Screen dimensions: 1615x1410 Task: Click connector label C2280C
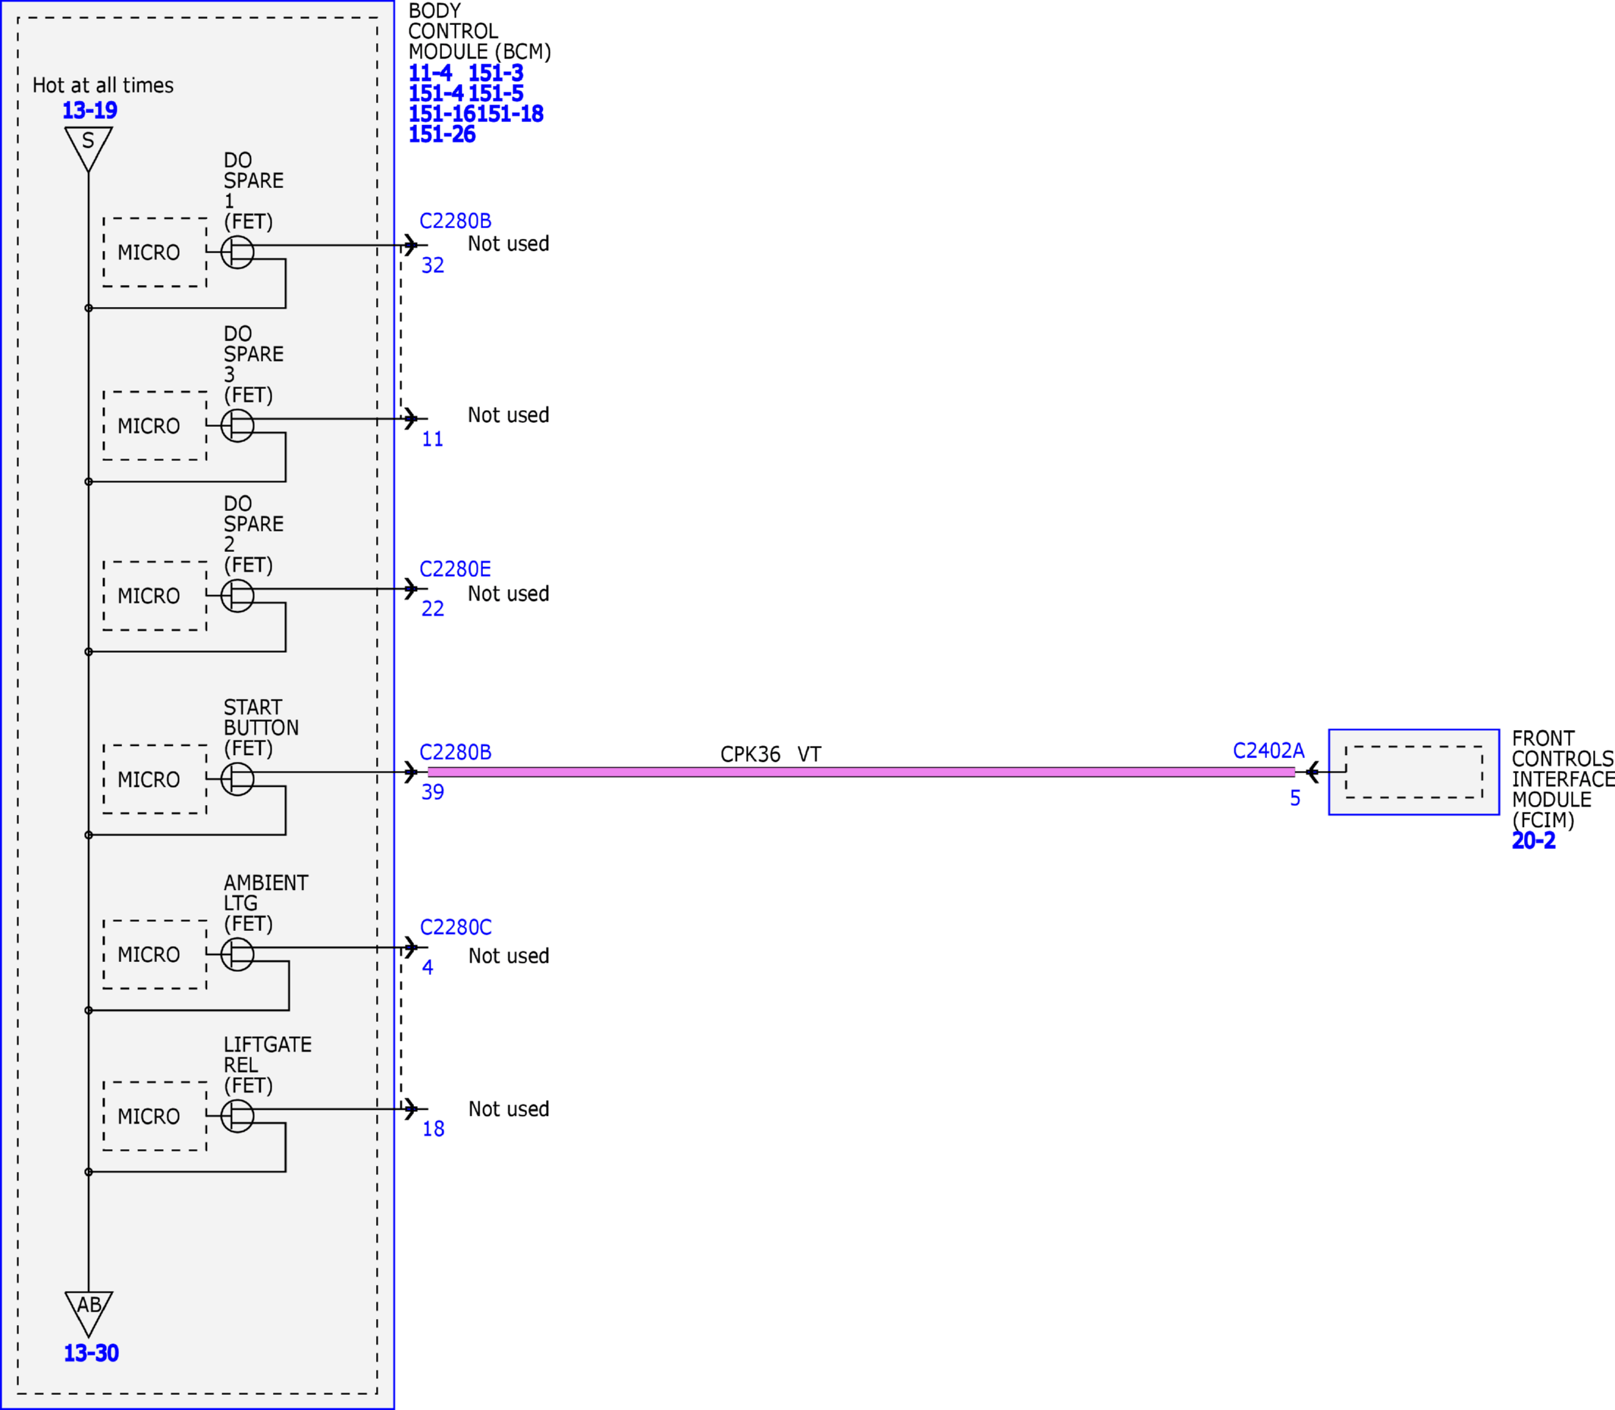[x=456, y=927]
